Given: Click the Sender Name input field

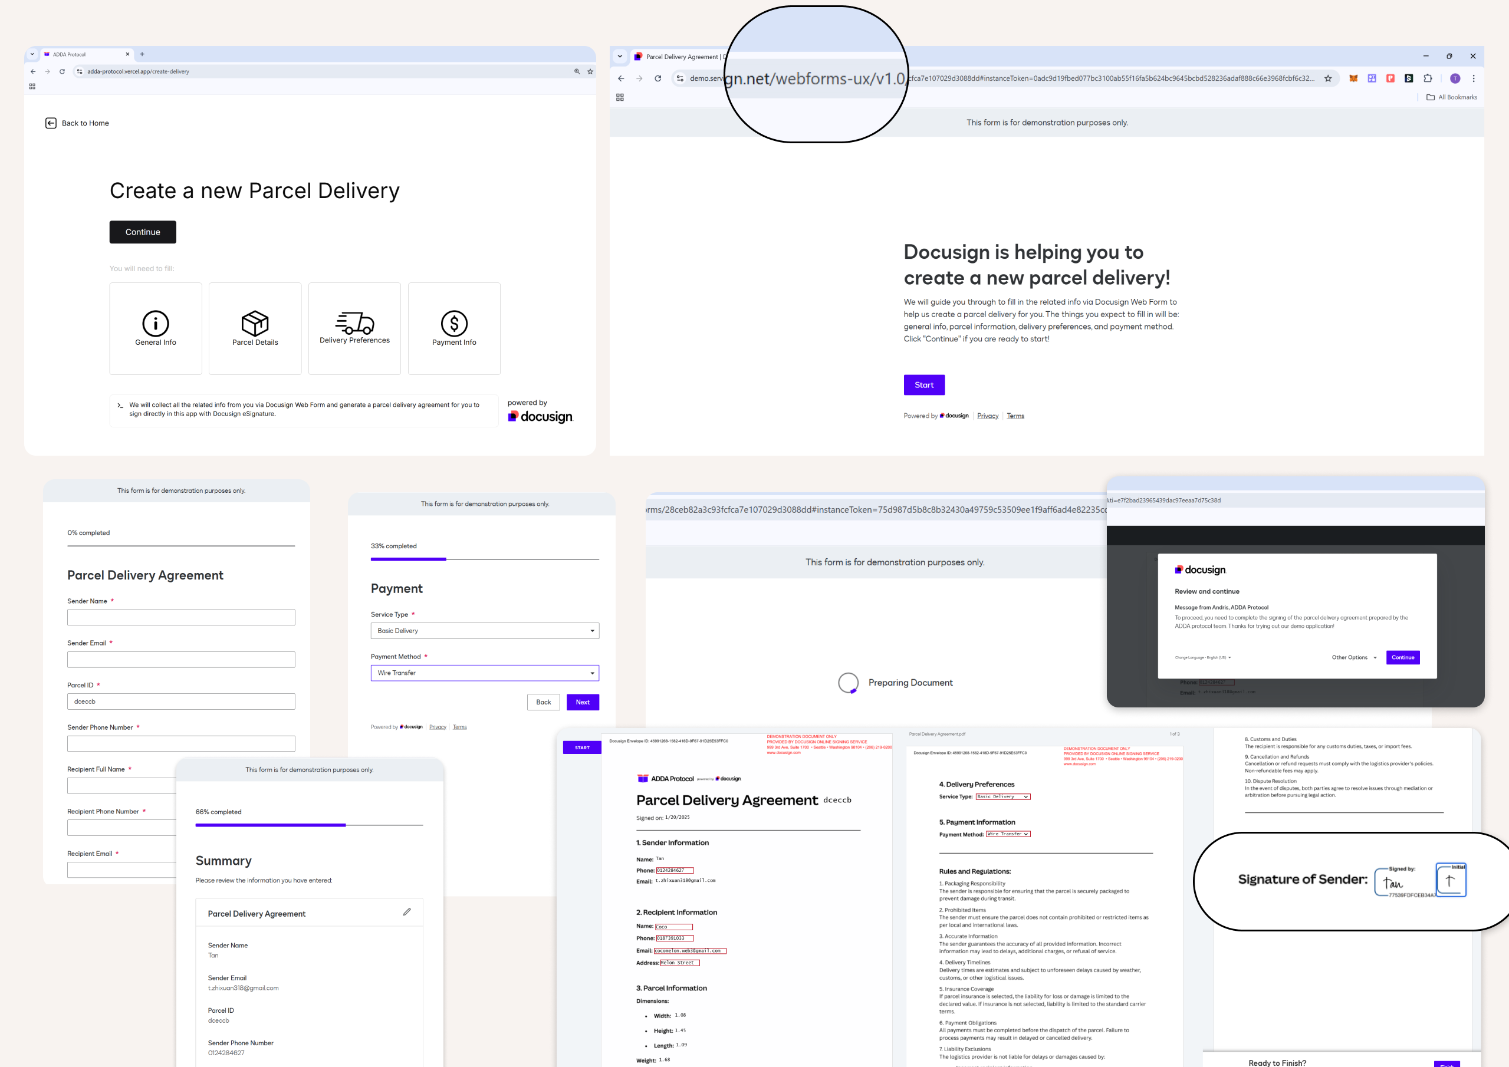Looking at the screenshot, I should [181, 617].
